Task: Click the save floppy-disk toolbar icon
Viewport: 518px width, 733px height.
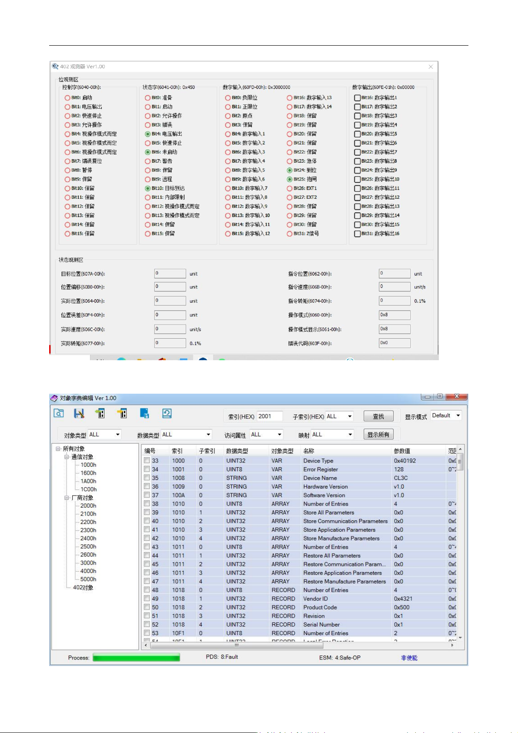Action: coord(79,414)
